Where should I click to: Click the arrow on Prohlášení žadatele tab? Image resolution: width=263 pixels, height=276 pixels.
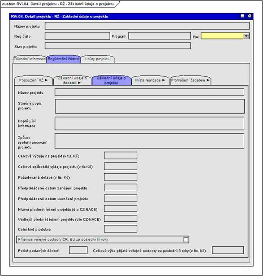point(208,80)
